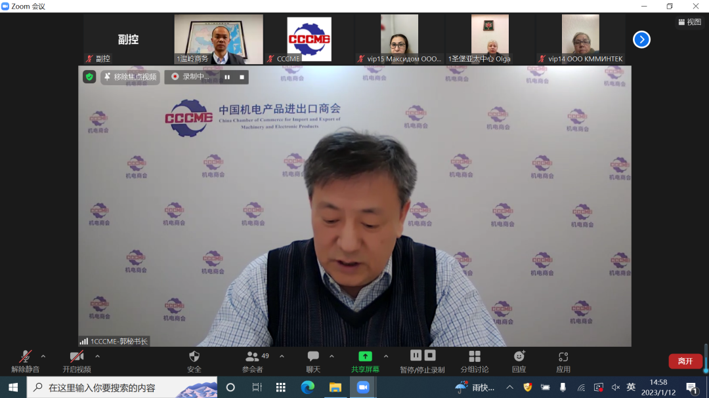Show next participants with blue arrow
The width and height of the screenshot is (709, 398).
coord(641,39)
